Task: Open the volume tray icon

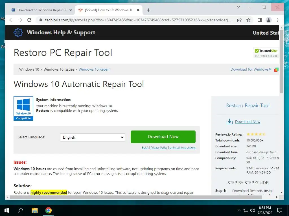Action: [253, 210]
